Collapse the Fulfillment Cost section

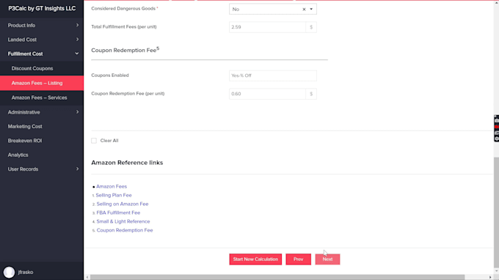[42, 54]
